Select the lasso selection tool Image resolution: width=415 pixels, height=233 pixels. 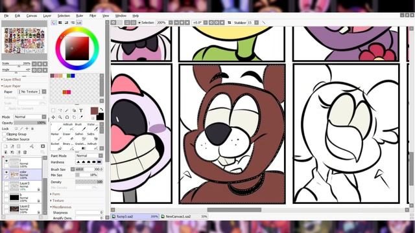pyautogui.click(x=60, y=111)
